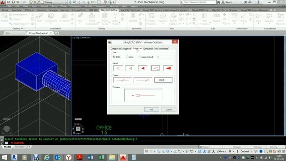
Task: Switch to the Outdoor air tab
Action: pyautogui.click(x=116, y=49)
